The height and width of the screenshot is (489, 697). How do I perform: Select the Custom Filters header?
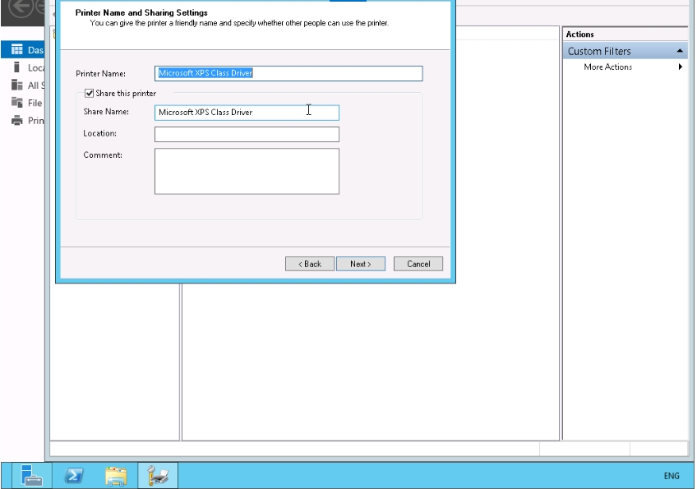pos(625,51)
